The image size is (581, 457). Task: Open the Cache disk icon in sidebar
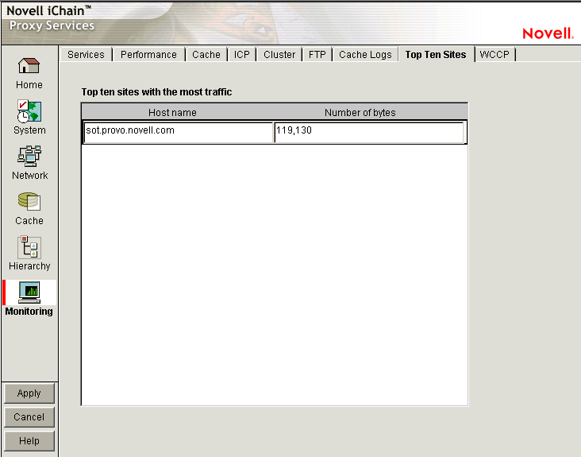29,201
